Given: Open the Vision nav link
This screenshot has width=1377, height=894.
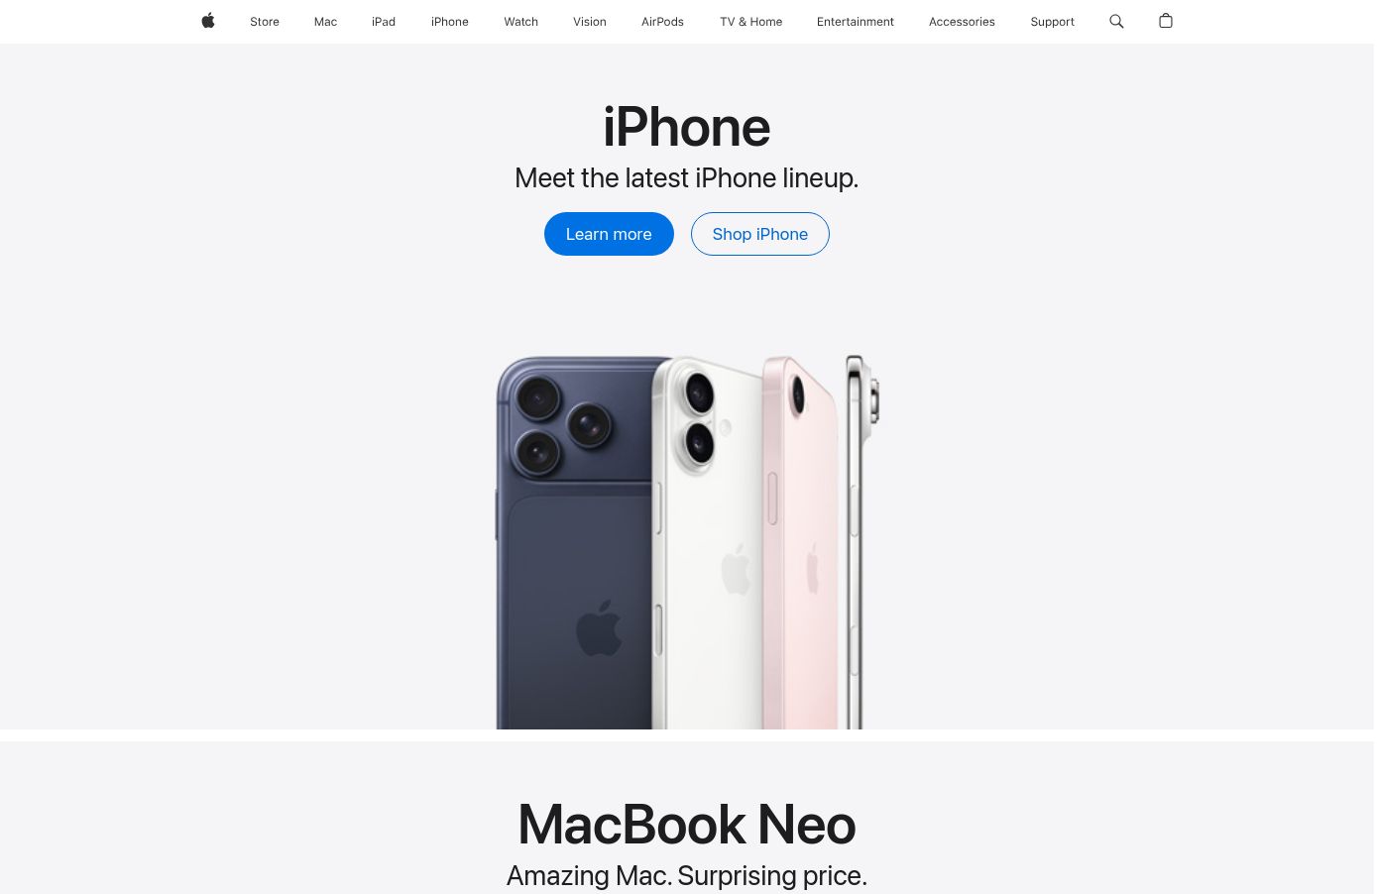Looking at the screenshot, I should point(590,22).
